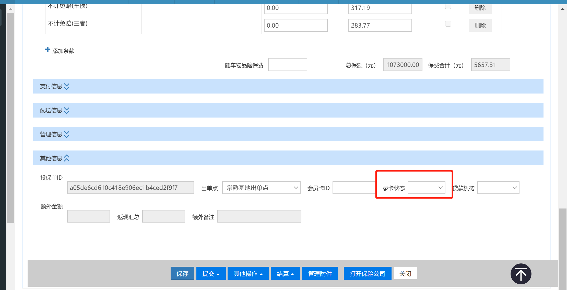Viewport: 567px width, 290px height.
Task: Click the 打开保险公司 button
Action: [x=367, y=274]
